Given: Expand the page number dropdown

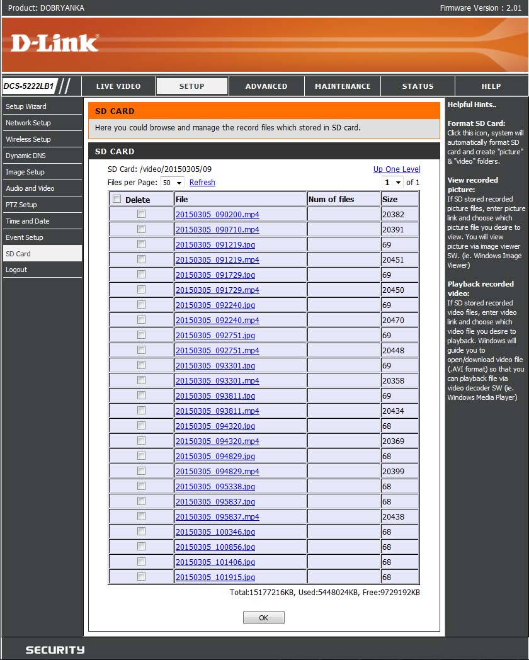Looking at the screenshot, I should 392,183.
